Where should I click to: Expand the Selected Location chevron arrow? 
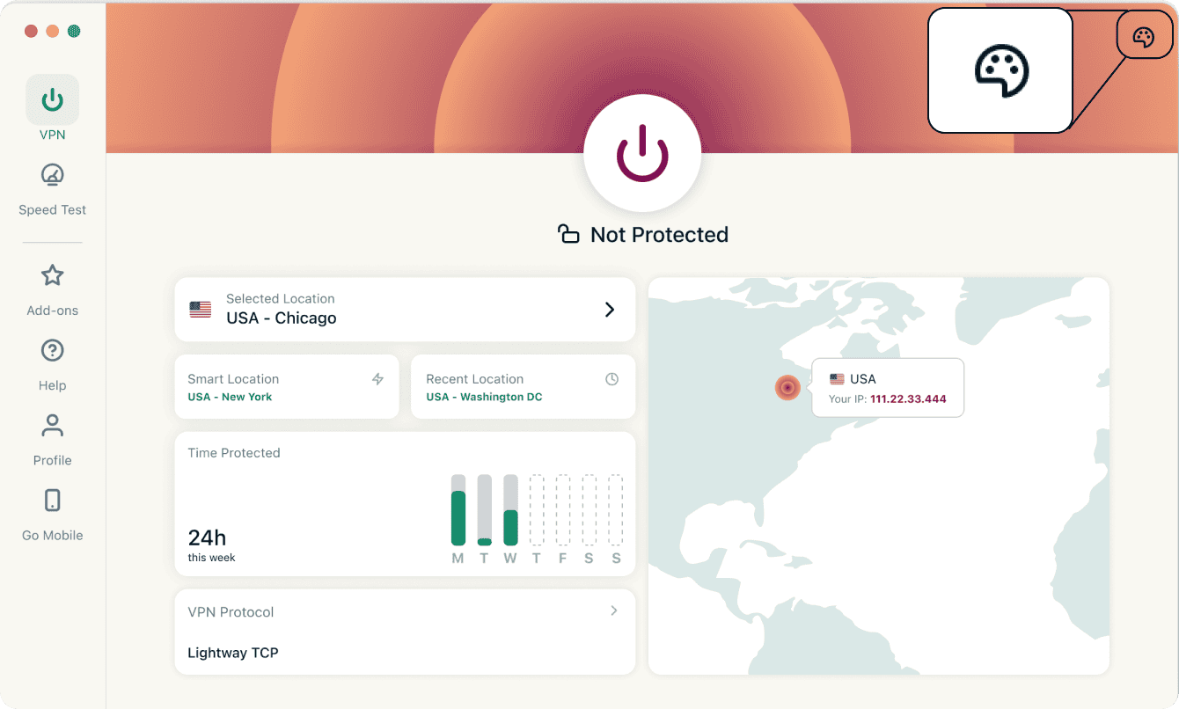pos(610,310)
